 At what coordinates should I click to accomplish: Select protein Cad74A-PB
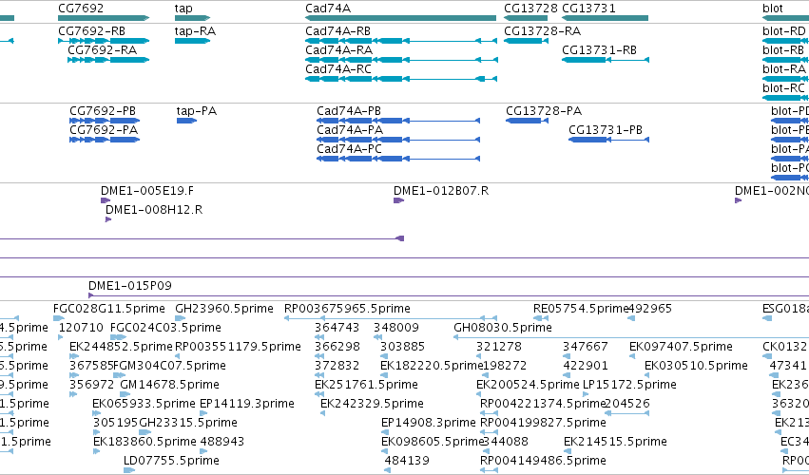point(398,121)
